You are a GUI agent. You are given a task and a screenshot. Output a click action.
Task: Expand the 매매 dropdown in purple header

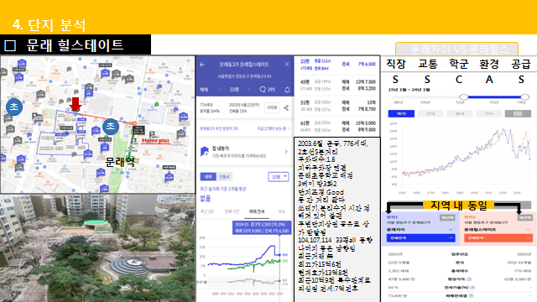211,90
